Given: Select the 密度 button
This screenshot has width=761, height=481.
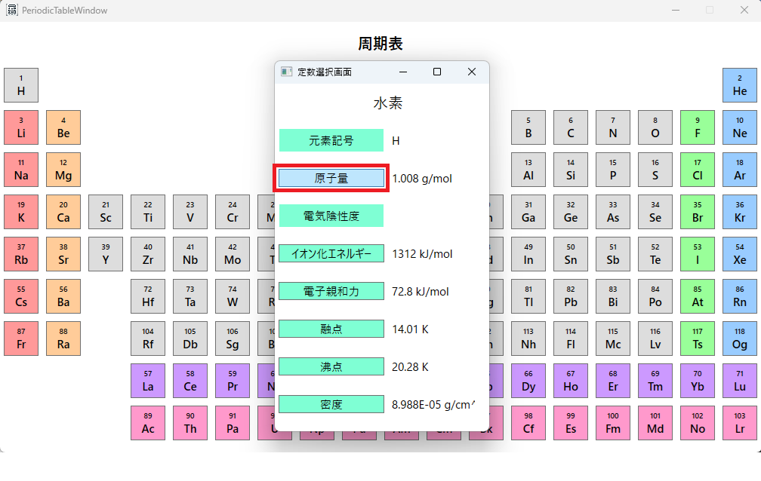Looking at the screenshot, I should tap(331, 404).
